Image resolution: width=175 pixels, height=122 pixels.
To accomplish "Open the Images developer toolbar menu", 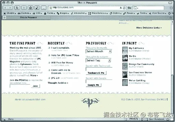I will pyautogui.click(x=63, y=13).
